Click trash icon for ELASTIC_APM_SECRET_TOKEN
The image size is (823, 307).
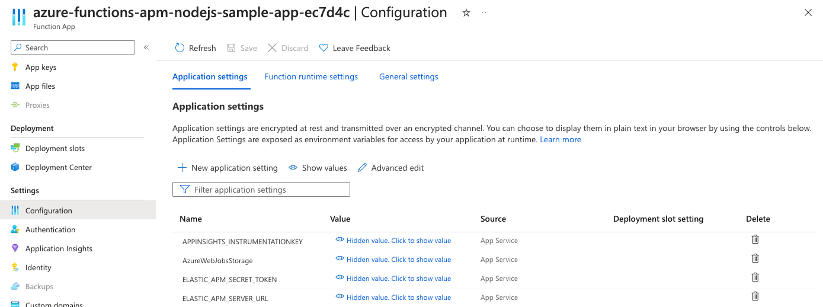[x=755, y=277]
